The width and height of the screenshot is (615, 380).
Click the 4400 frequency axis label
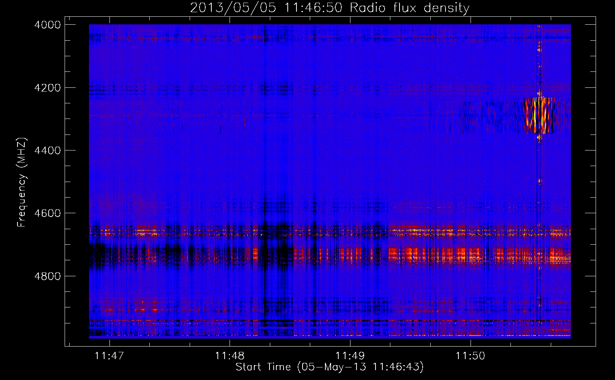[48, 150]
